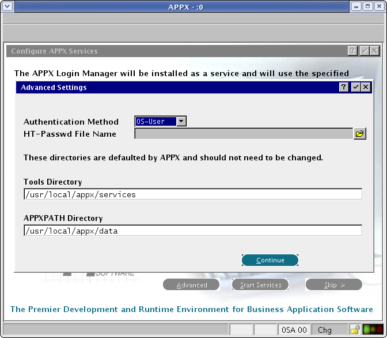Click the folder browse icon for HT-Passwd file
Viewport: 387px width, 338px height.
(x=360, y=134)
